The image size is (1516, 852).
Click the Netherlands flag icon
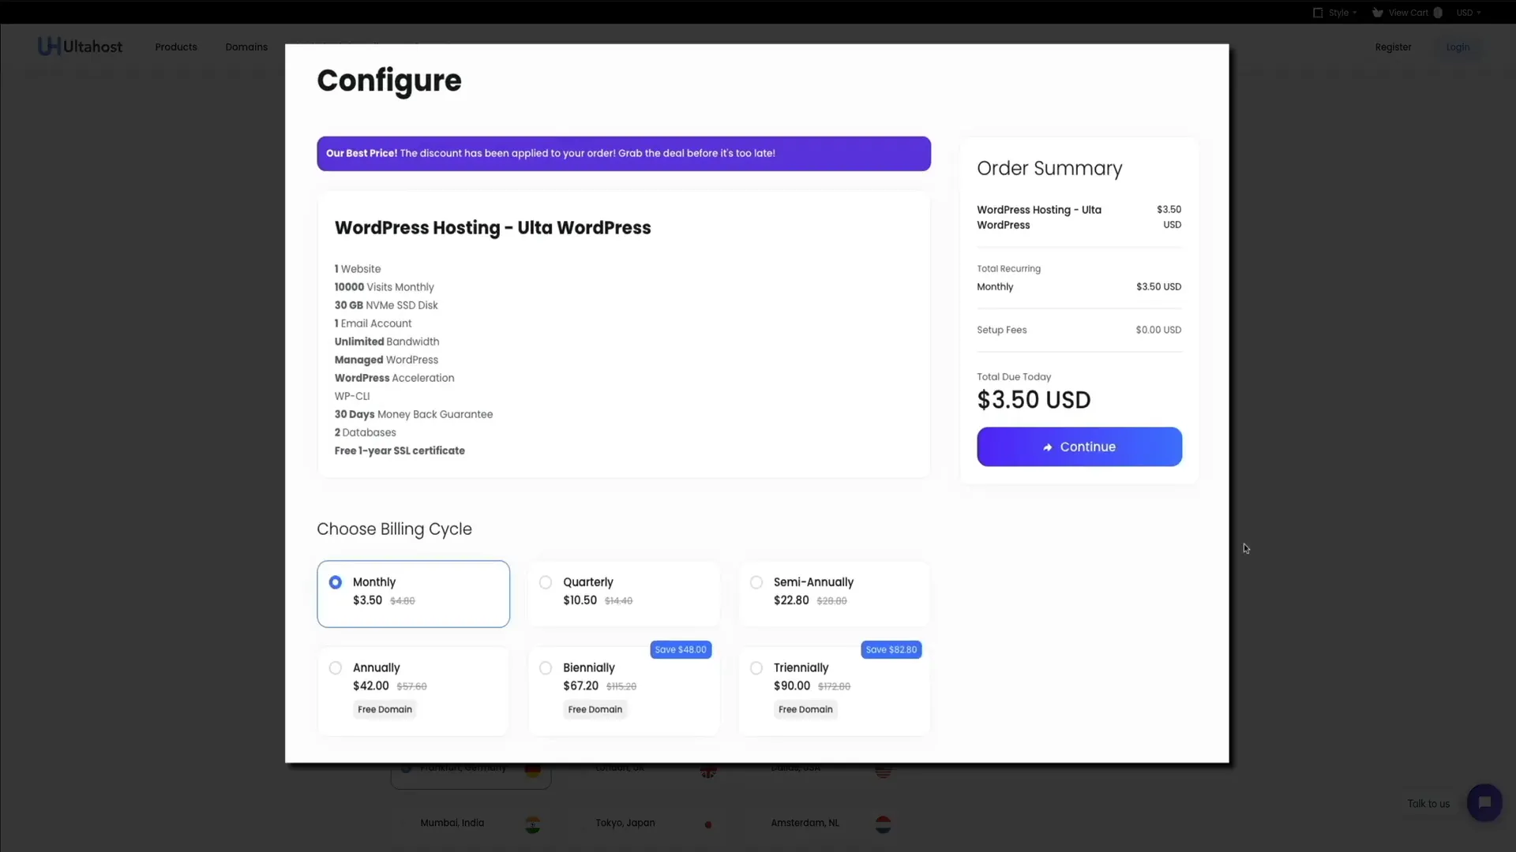[x=884, y=825]
